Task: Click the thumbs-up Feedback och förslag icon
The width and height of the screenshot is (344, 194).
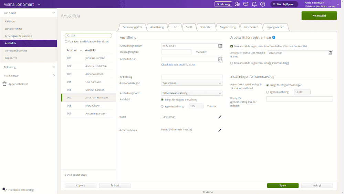Action: pos(4,190)
